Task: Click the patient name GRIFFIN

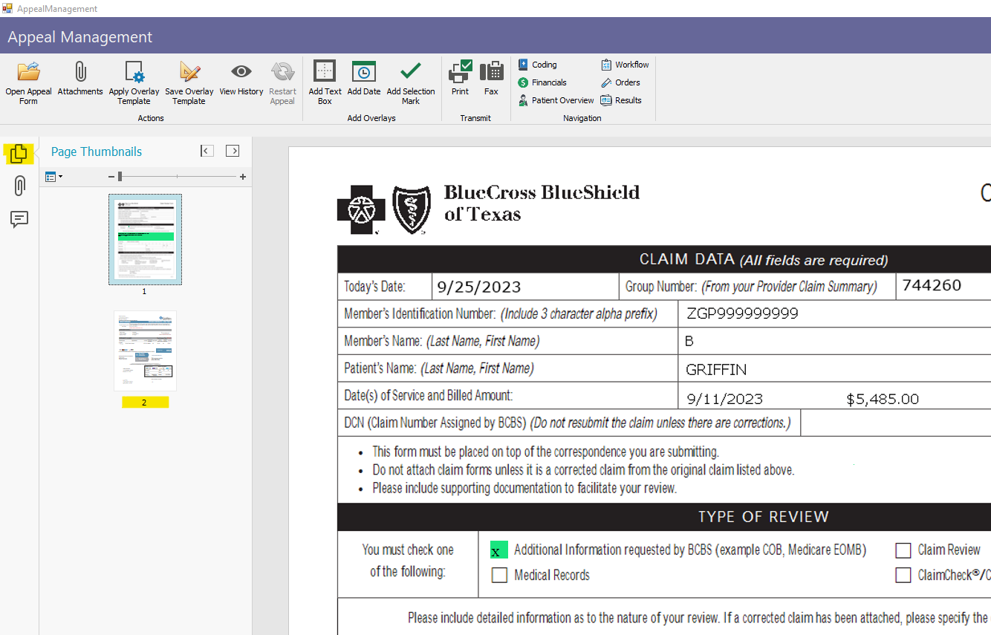Action: click(x=716, y=370)
